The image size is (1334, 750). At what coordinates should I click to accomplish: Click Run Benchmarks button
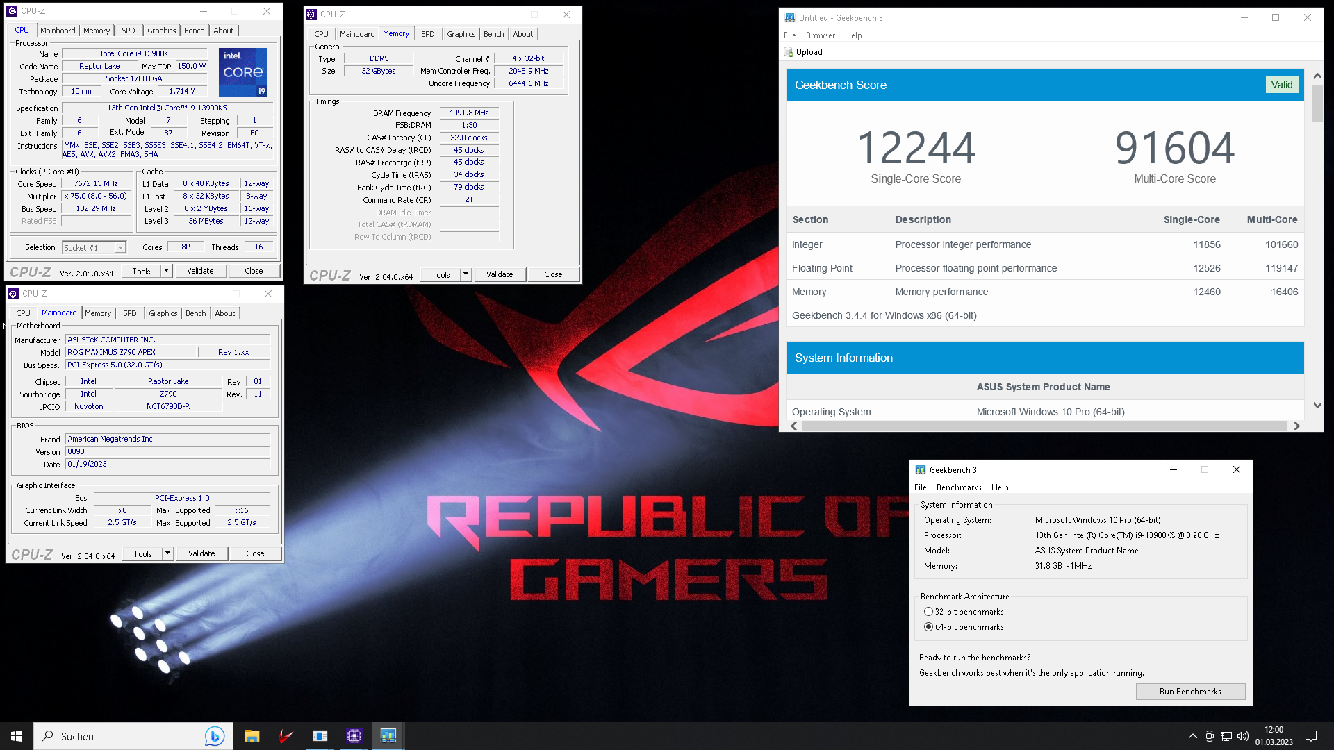[x=1190, y=692]
